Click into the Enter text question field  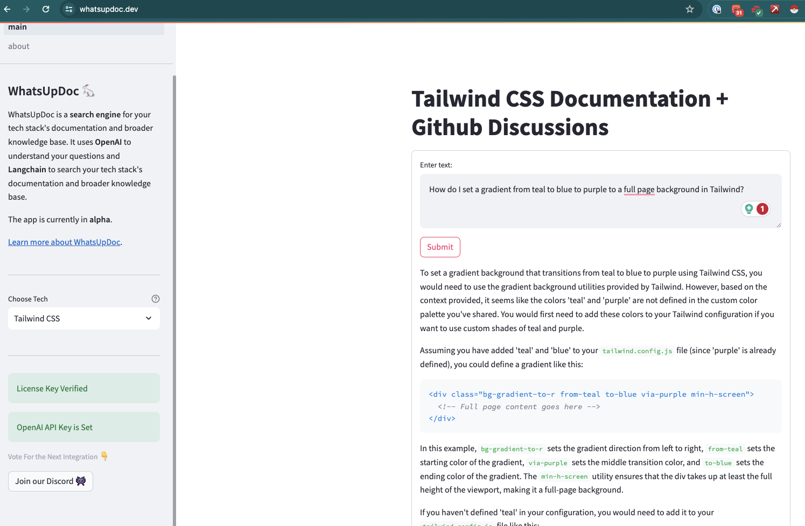(601, 201)
